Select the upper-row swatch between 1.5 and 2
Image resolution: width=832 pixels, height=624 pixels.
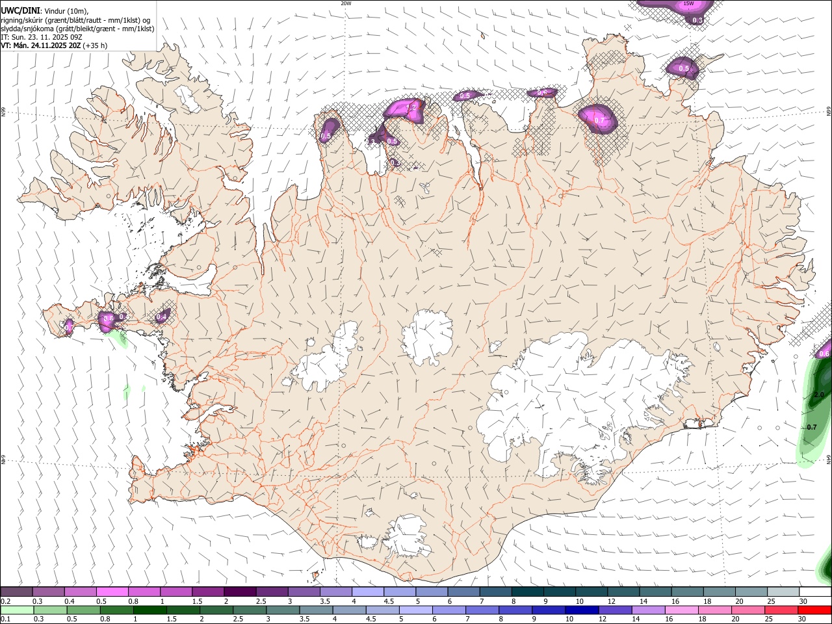tap(208, 591)
